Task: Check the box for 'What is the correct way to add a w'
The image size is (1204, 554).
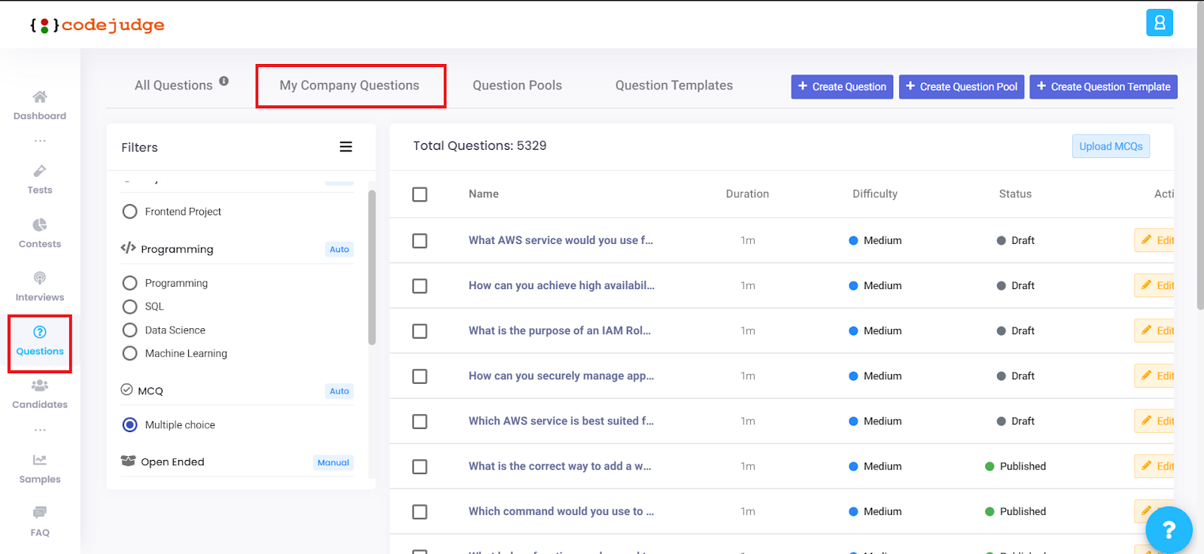Action: (420, 467)
